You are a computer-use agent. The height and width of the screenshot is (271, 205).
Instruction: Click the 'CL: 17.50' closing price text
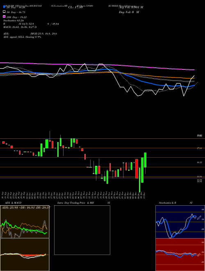click(x=75, y=7)
